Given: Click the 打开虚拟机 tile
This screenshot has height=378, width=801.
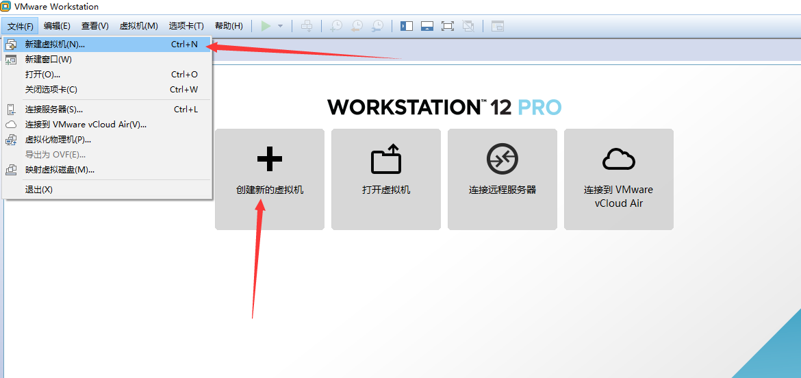Looking at the screenshot, I should pyautogui.click(x=386, y=179).
